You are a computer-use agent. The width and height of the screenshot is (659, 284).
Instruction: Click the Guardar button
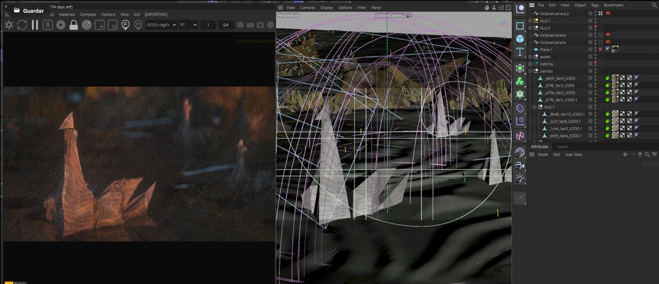coord(29,11)
